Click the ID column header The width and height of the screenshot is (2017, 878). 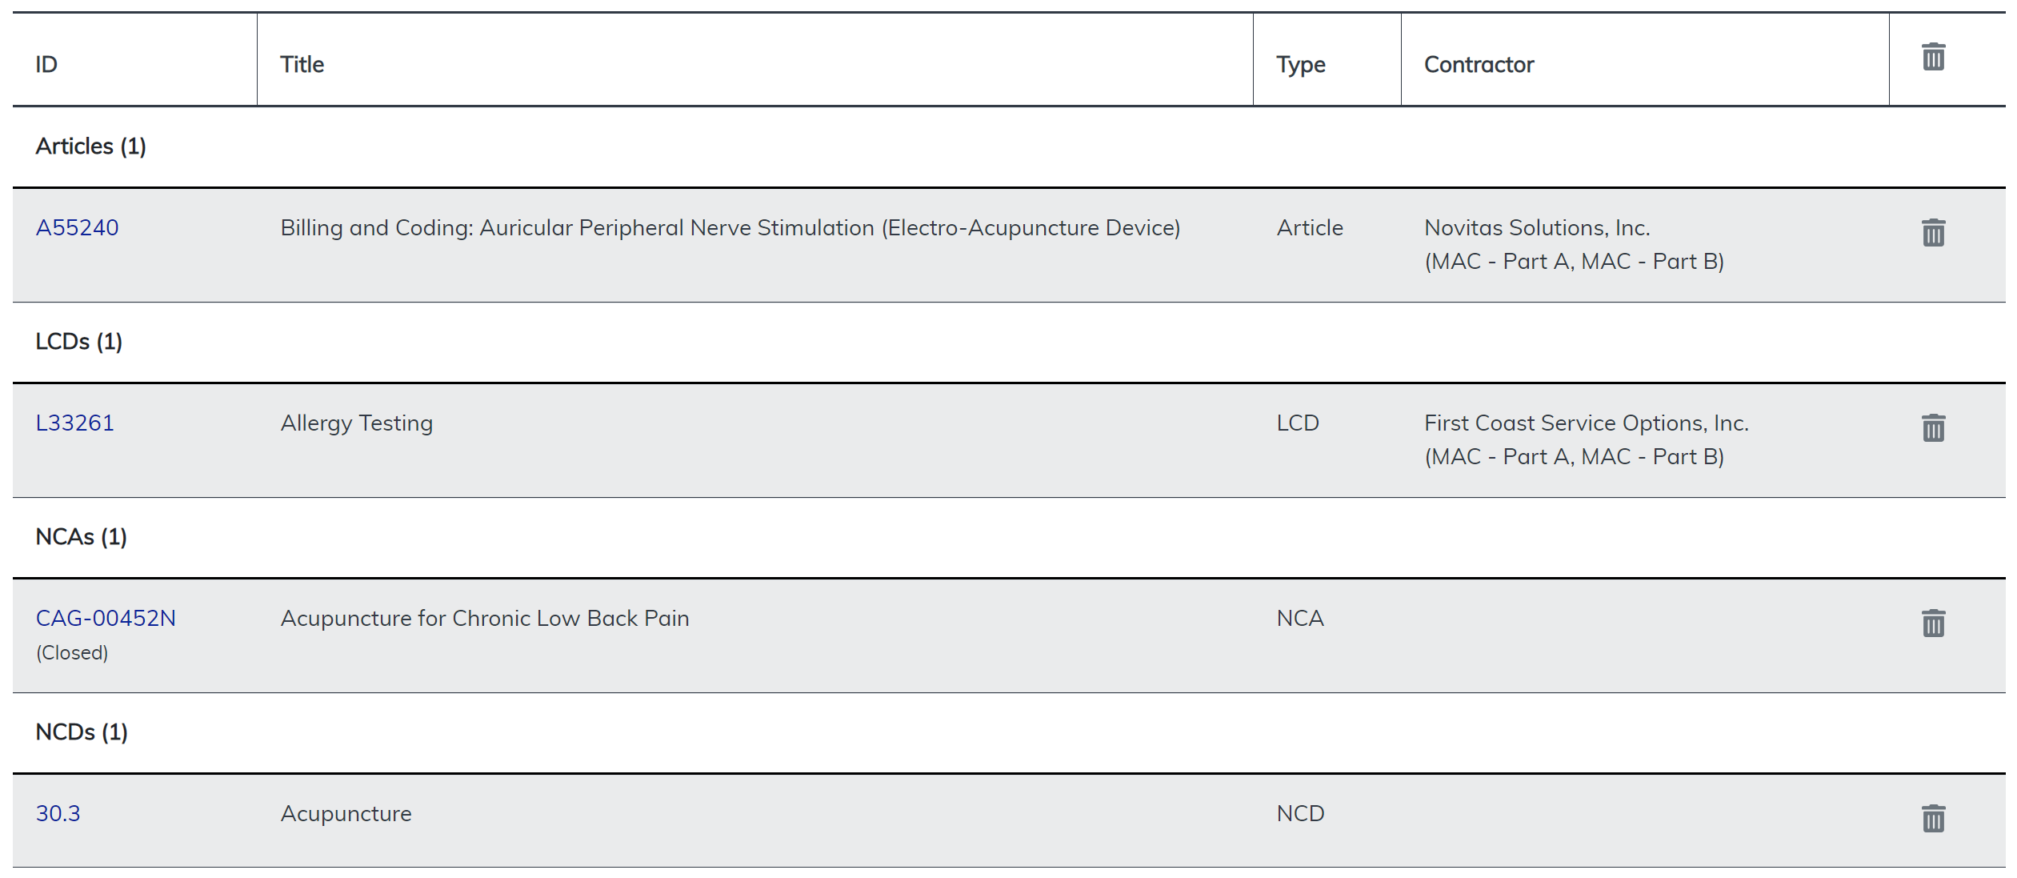[x=46, y=65]
